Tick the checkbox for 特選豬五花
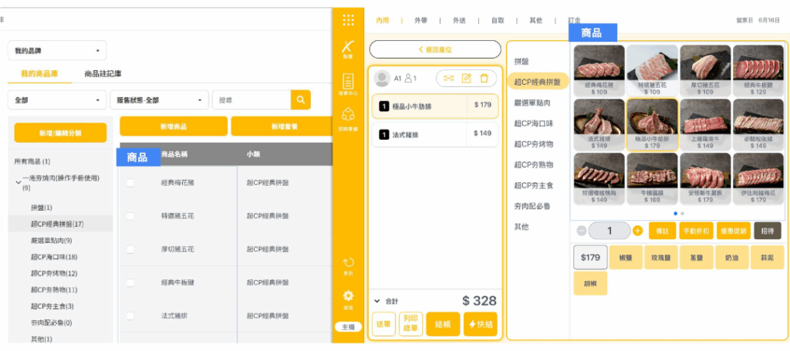 coord(130,216)
